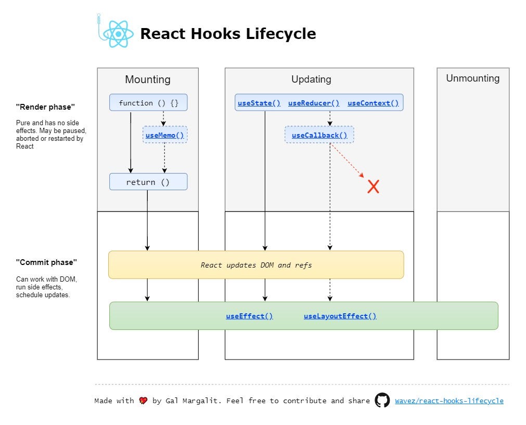Select the "Unmounting" column heading
This screenshot has width=526, height=425.
click(x=472, y=78)
